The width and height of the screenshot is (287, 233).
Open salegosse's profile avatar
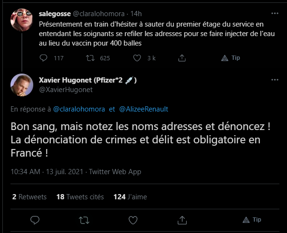[x=21, y=17]
